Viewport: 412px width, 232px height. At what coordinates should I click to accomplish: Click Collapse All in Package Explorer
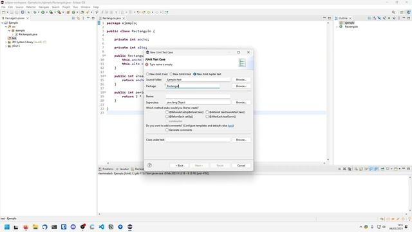click(73, 18)
